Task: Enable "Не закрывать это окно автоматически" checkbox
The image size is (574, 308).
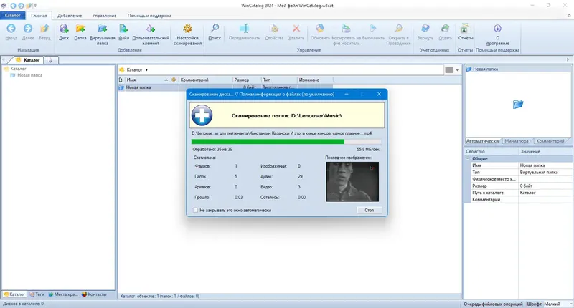Action: (x=195, y=211)
